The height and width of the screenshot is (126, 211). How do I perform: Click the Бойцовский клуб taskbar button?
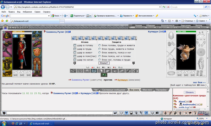tap(41, 124)
